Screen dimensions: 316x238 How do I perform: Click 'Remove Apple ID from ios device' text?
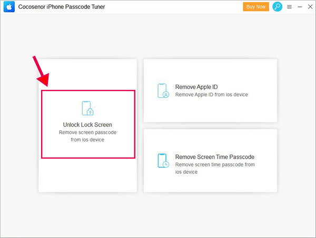coord(211,95)
